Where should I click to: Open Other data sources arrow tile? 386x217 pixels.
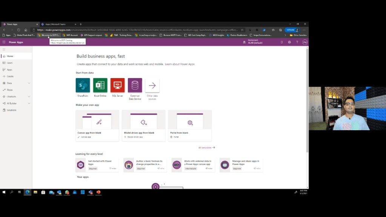pyautogui.click(x=152, y=85)
